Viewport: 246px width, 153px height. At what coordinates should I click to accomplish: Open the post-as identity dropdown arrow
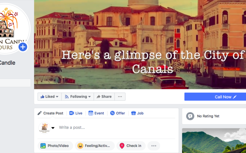pyautogui.click(x=53, y=128)
